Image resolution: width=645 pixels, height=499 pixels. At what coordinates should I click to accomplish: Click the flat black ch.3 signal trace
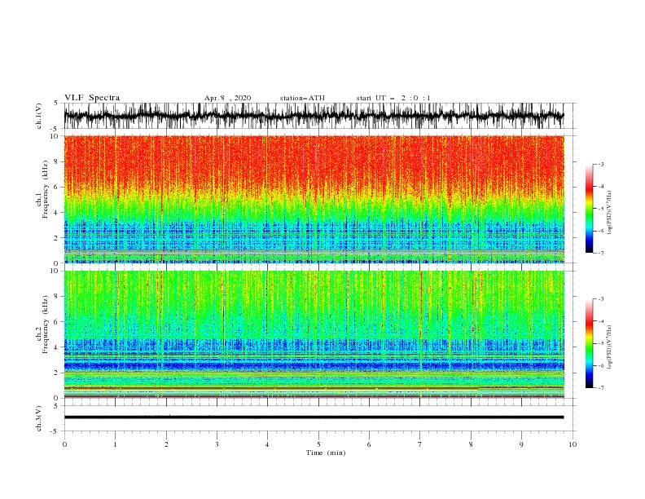[314, 417]
